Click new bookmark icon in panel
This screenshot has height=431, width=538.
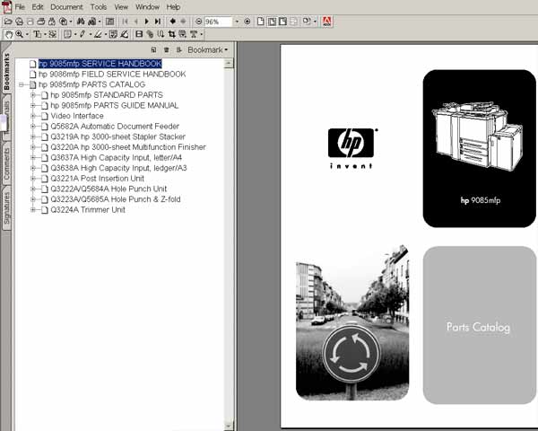point(153,50)
